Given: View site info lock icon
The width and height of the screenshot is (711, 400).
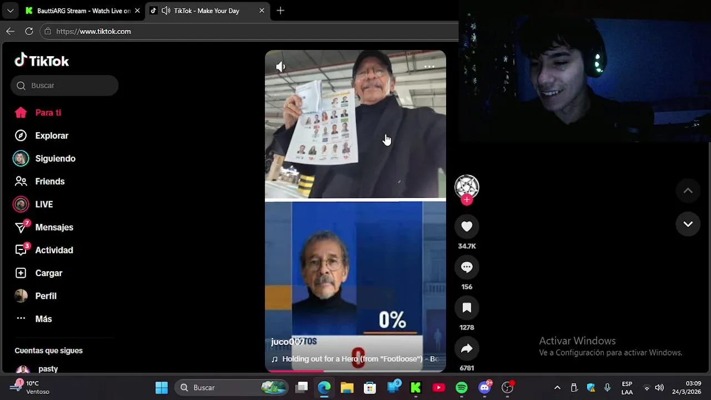Looking at the screenshot, I should [x=48, y=31].
